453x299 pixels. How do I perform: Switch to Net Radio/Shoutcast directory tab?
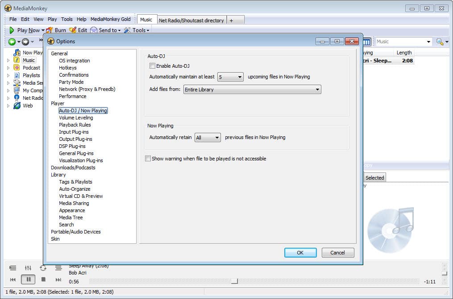click(x=191, y=20)
